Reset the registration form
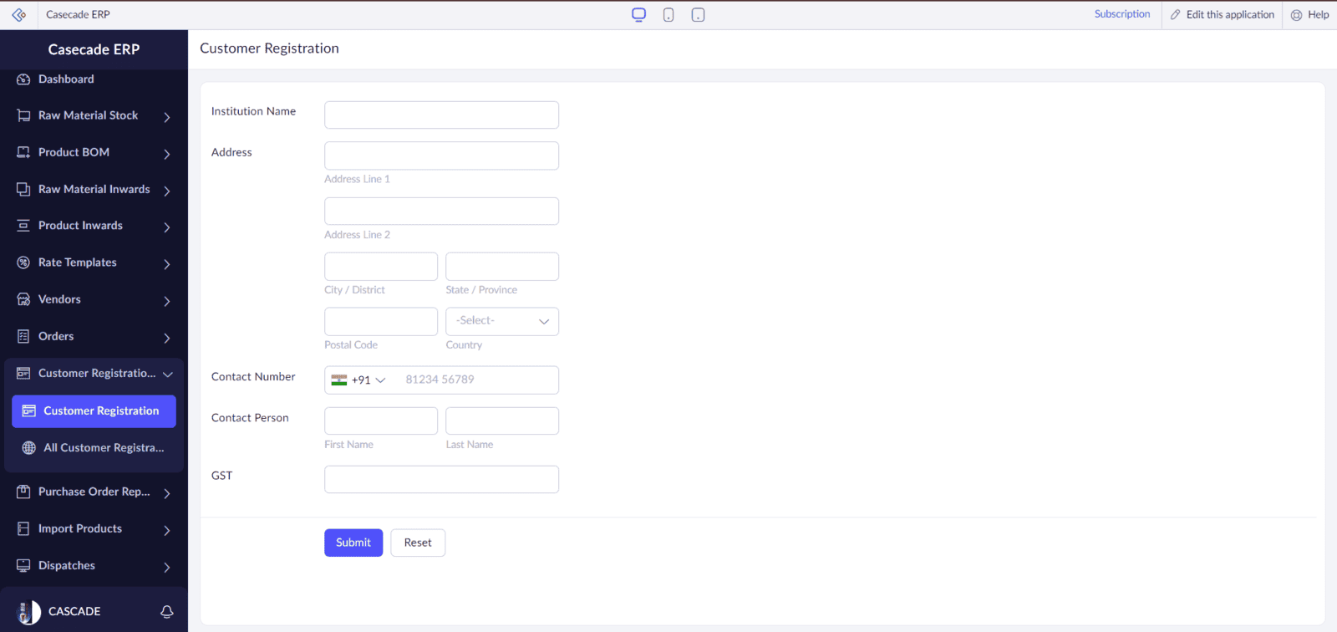Screen dimensions: 1337x632 pos(418,543)
